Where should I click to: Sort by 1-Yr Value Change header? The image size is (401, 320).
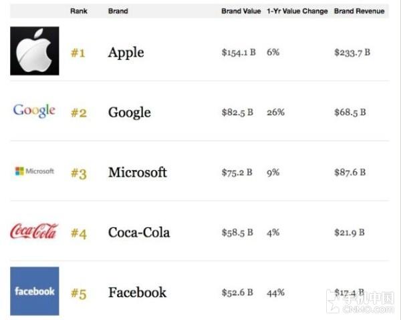(297, 11)
